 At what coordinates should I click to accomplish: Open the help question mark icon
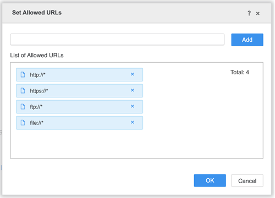(249, 13)
